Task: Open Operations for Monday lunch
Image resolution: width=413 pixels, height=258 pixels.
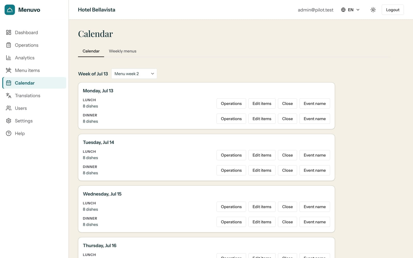Action: (x=231, y=103)
